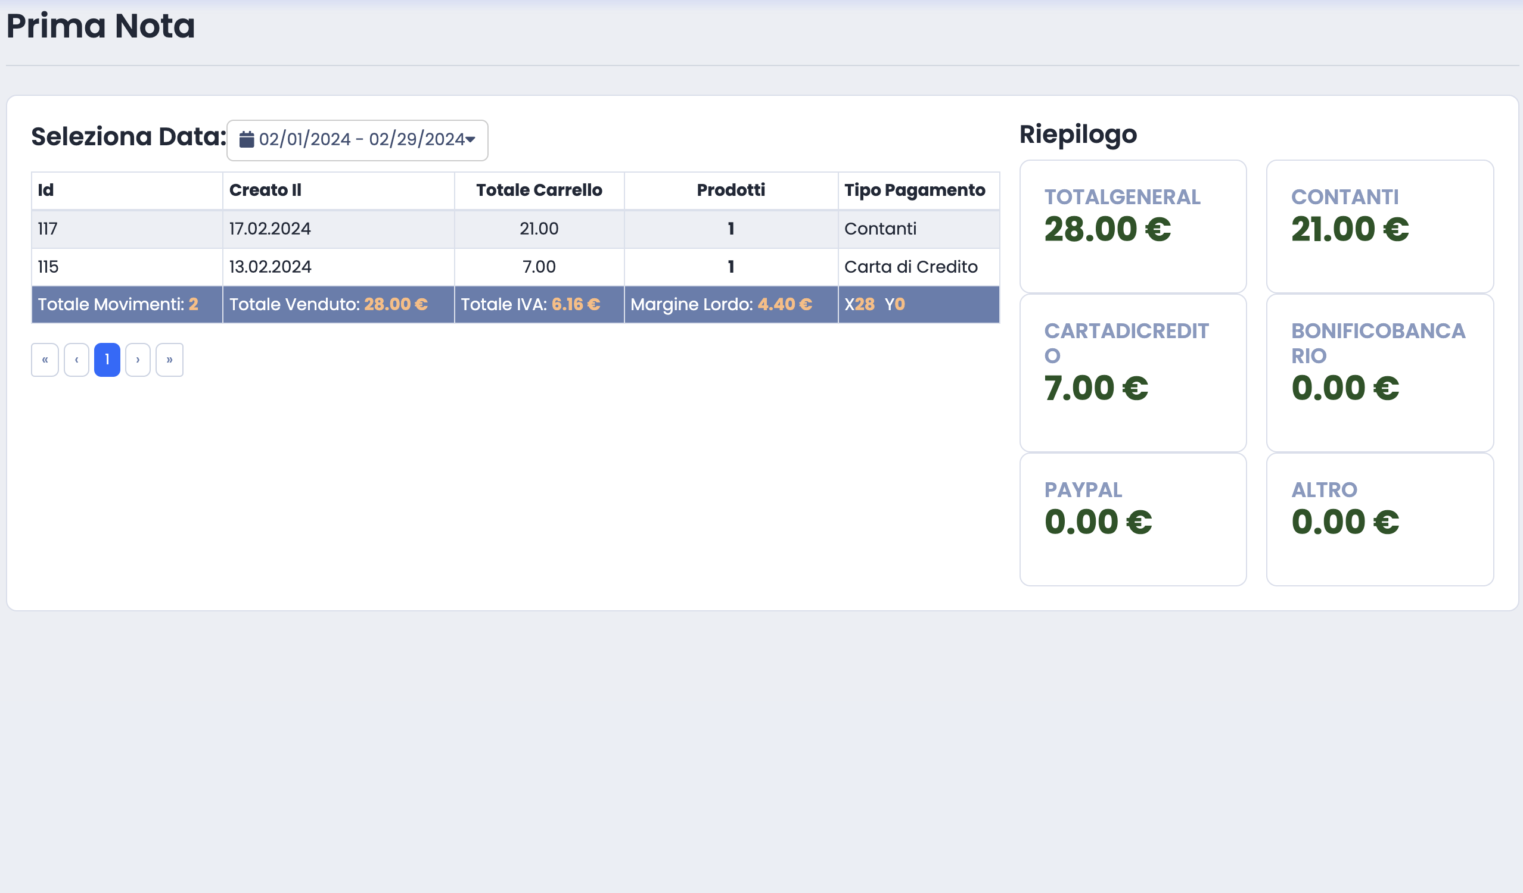1523x893 pixels.
Task: Click the 7.00 cart total cell
Action: [x=539, y=267]
